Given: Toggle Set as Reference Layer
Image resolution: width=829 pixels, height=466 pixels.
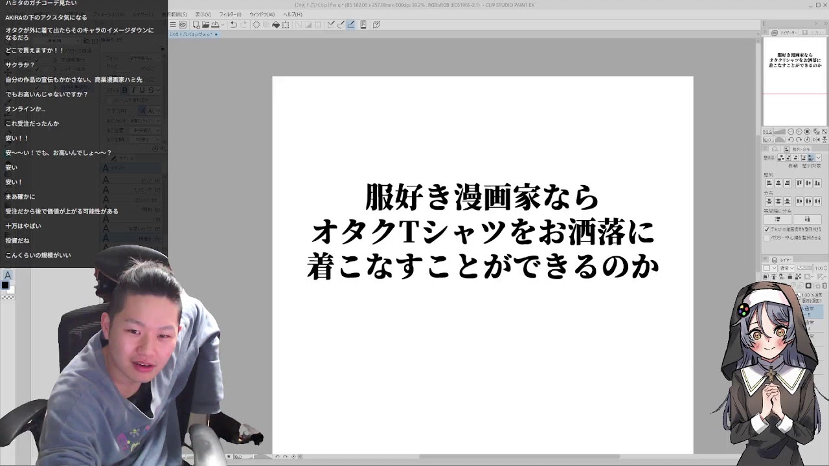Looking at the screenshot, I should (774, 276).
